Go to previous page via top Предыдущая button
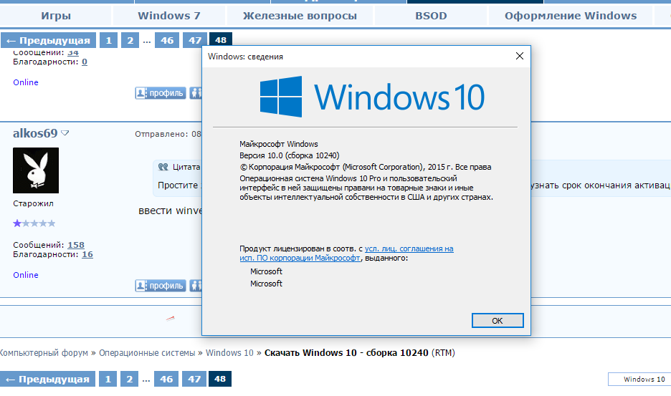671x396 pixels. click(48, 41)
